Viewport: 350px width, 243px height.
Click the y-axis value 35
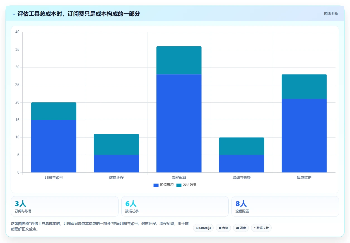(17, 50)
